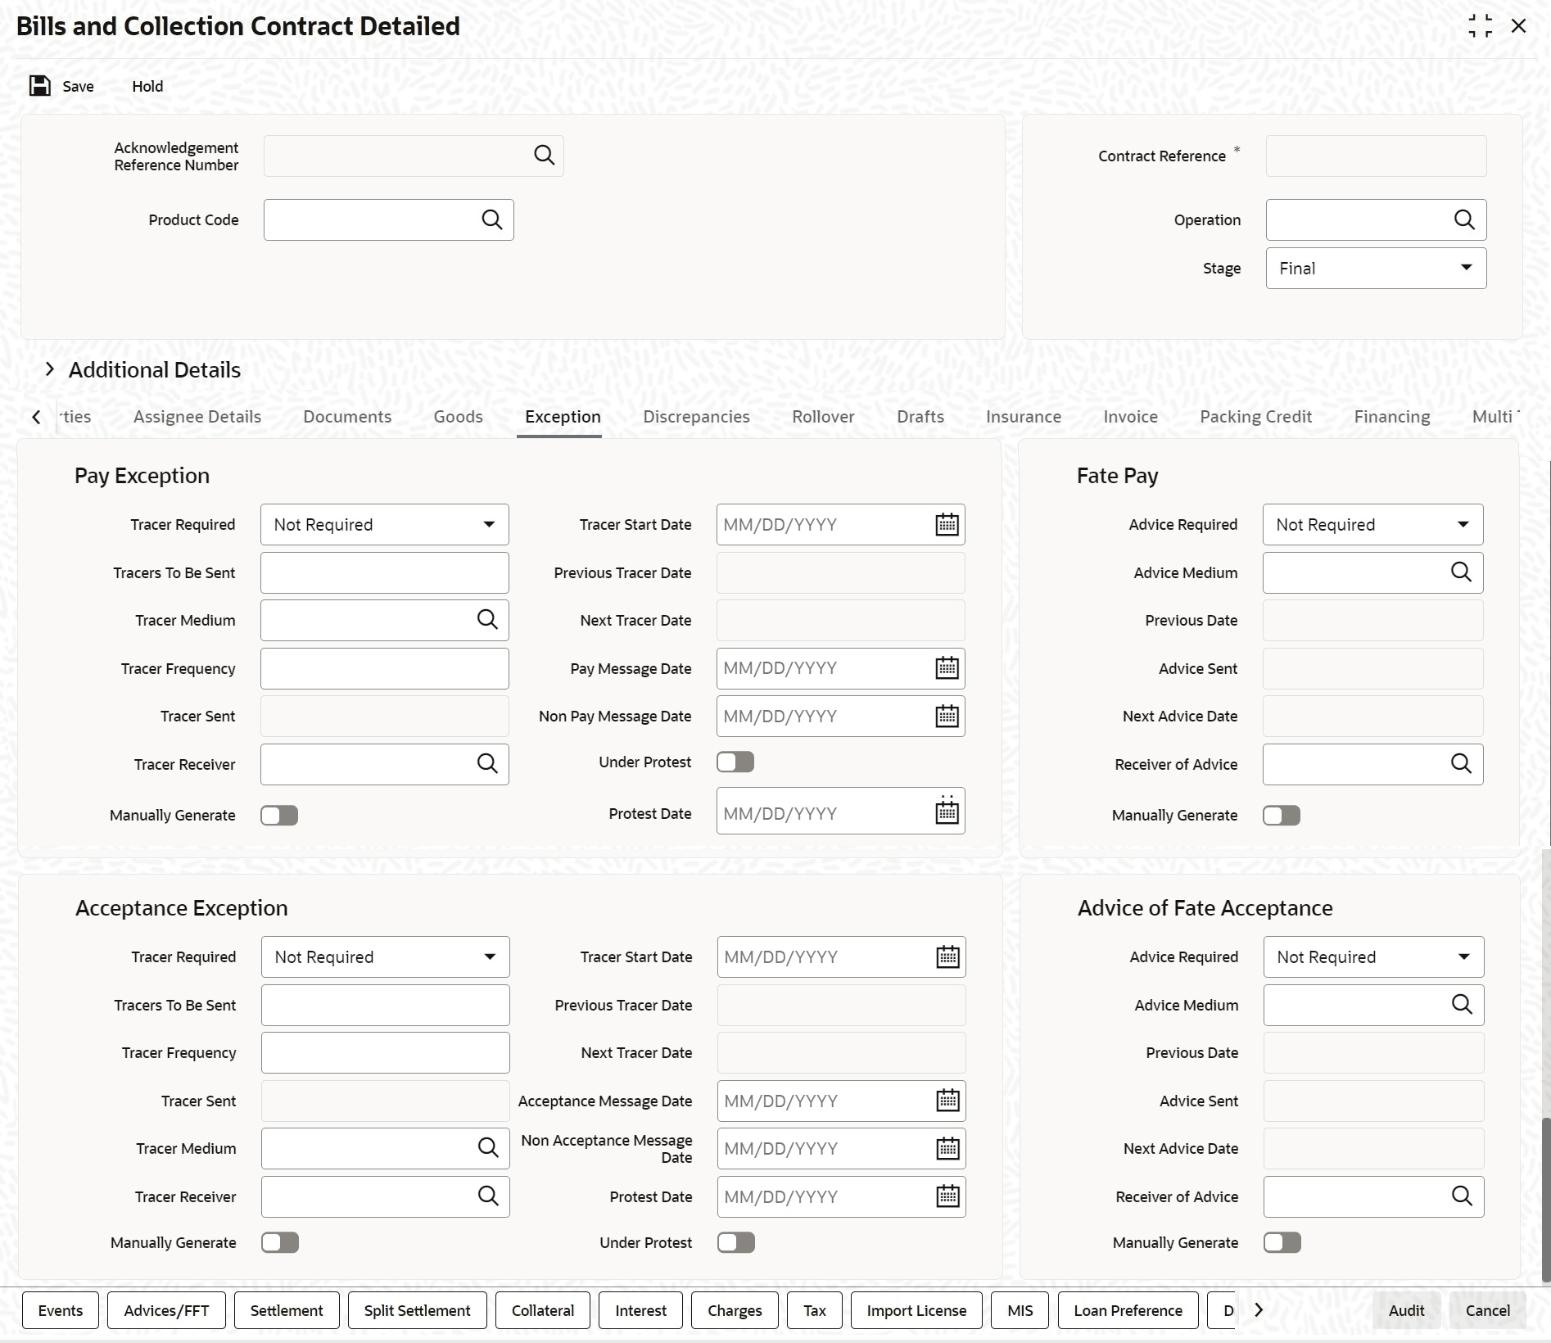
Task: Open the Stage dropdown showing Final
Action: coord(1376,269)
